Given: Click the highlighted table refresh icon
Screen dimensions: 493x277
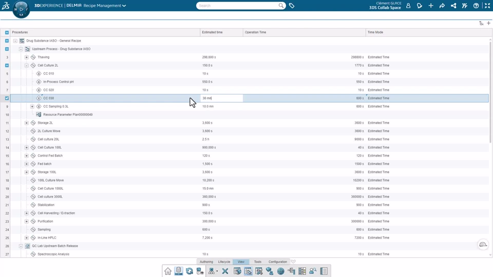Looking at the screenshot, I should (248, 271).
